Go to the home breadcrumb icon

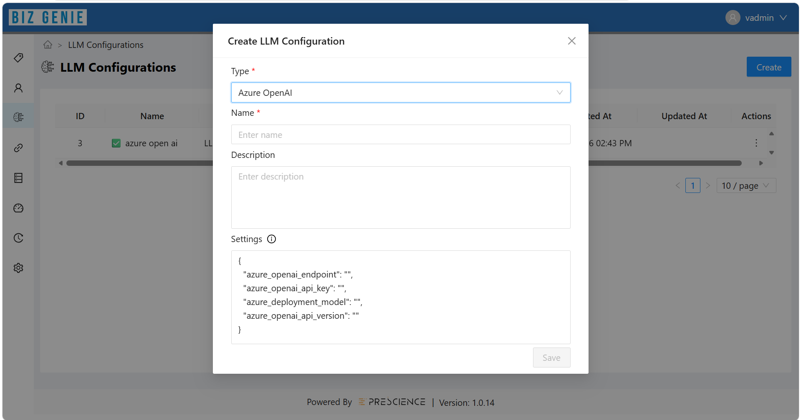point(48,45)
